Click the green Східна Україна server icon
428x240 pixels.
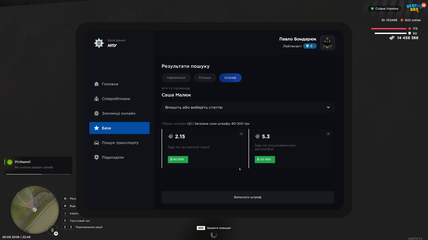click(x=372, y=9)
